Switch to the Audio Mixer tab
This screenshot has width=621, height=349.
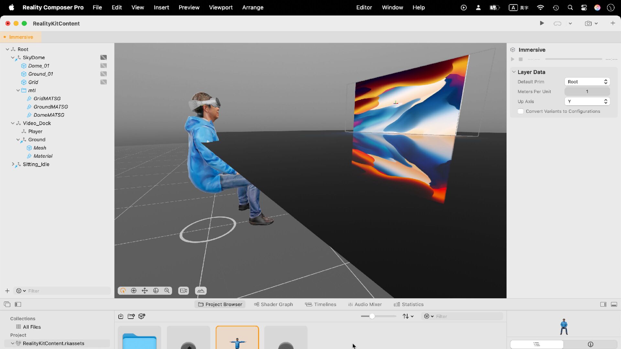coord(365,304)
